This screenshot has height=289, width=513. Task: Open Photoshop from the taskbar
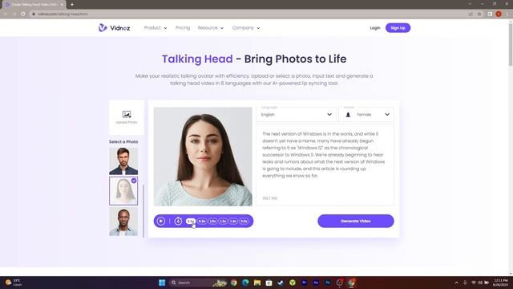[x=328, y=283]
